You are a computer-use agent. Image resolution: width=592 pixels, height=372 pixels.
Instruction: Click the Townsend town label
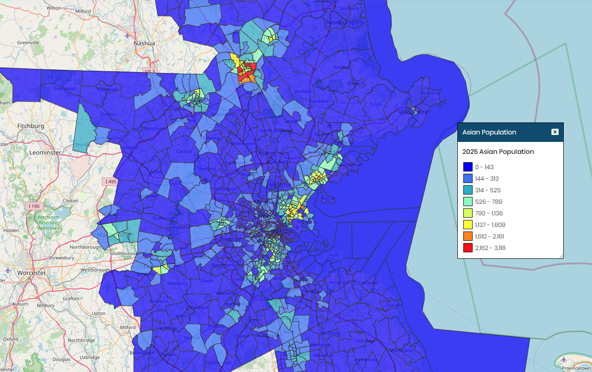64,88
